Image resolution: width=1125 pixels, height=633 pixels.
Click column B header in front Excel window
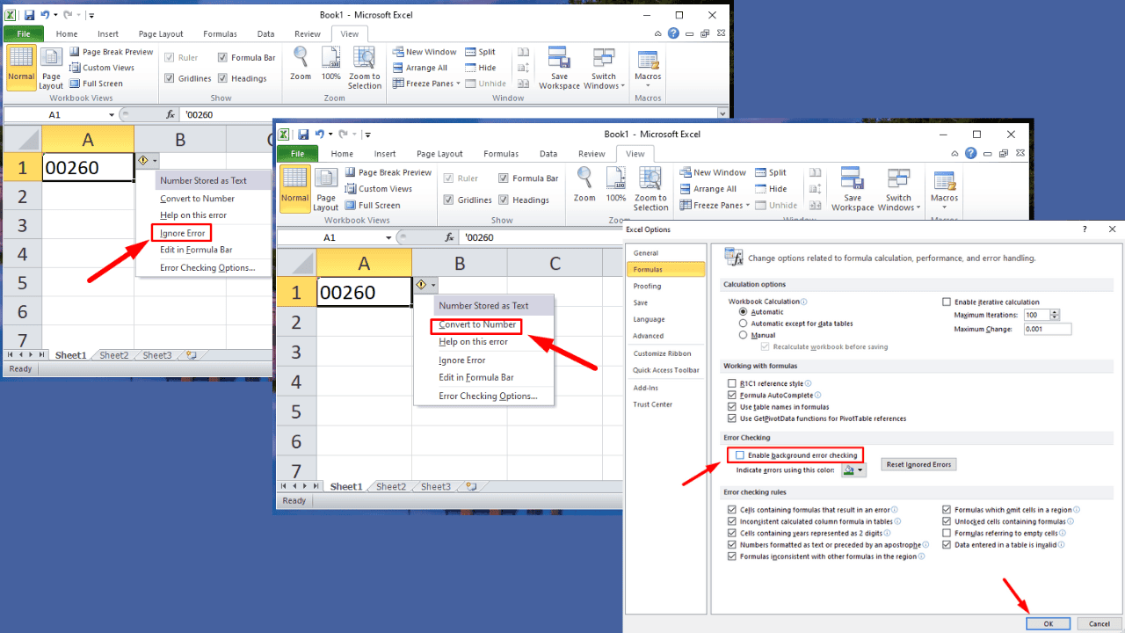(x=459, y=263)
